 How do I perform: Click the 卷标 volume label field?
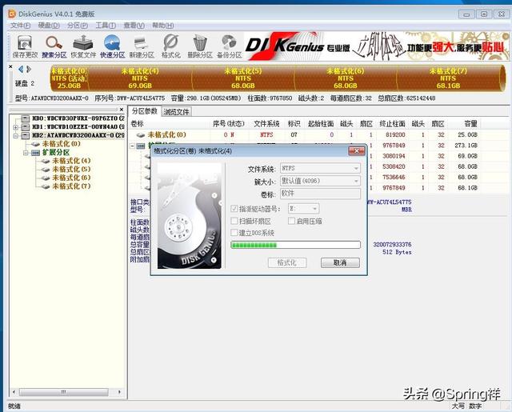(320, 194)
